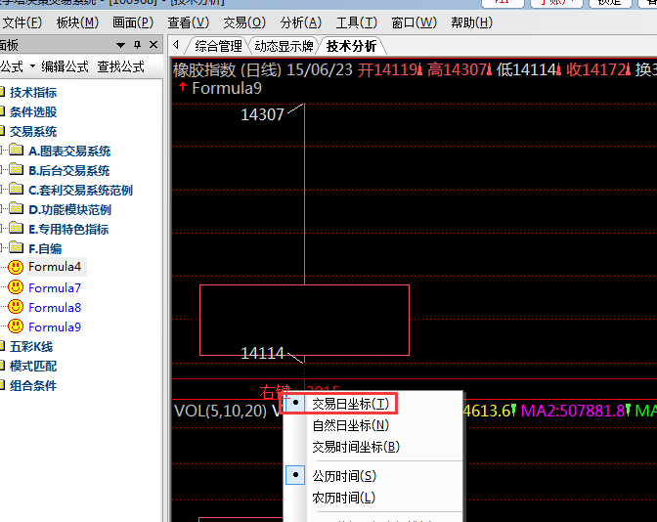657x522 pixels.
Task: Select the 组合条件 tree node
Action: coord(33,386)
